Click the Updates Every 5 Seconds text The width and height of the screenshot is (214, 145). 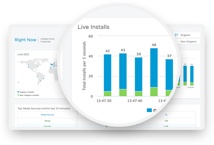47,40
